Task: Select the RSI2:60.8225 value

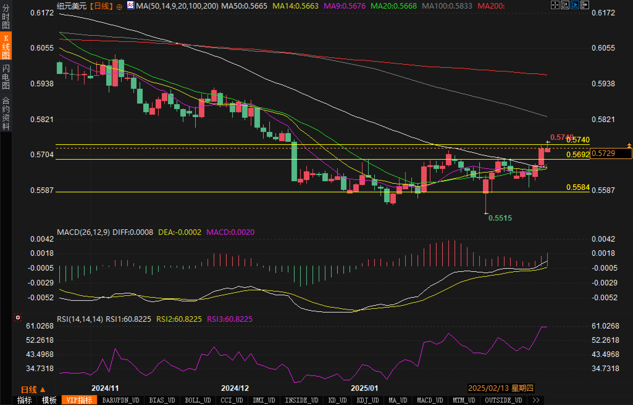Action: coord(179,319)
